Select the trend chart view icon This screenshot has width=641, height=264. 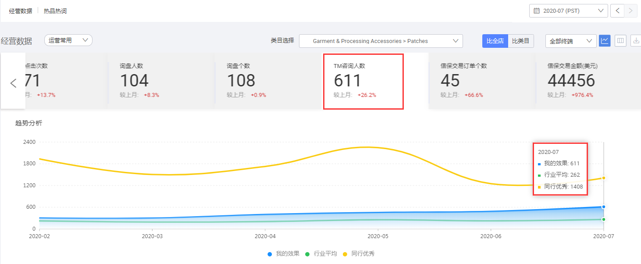[605, 40]
